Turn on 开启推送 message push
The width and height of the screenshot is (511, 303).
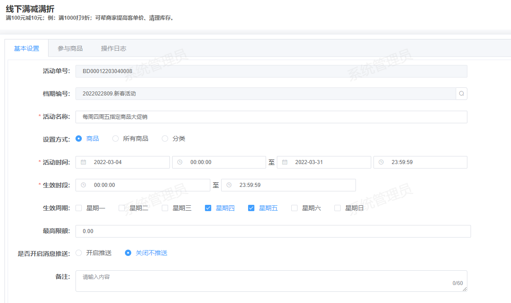79,253
